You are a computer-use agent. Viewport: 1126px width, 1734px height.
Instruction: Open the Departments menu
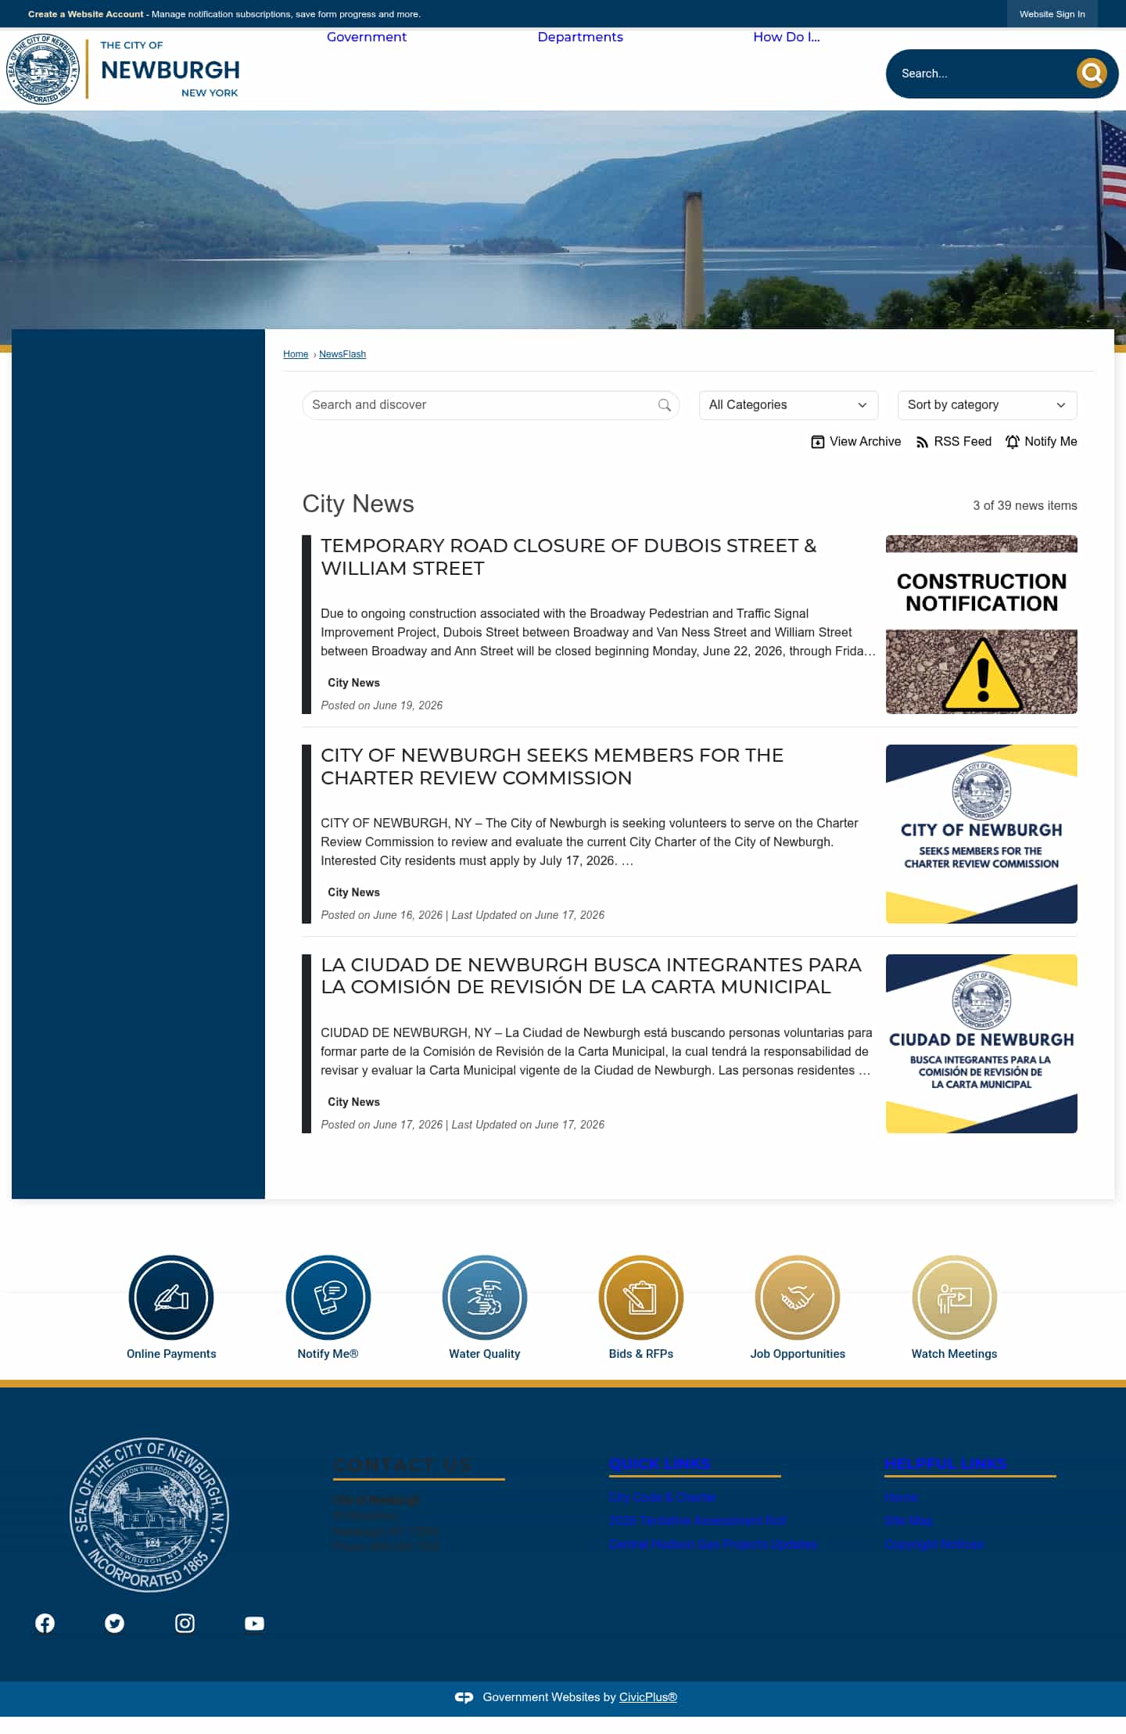[x=580, y=37]
